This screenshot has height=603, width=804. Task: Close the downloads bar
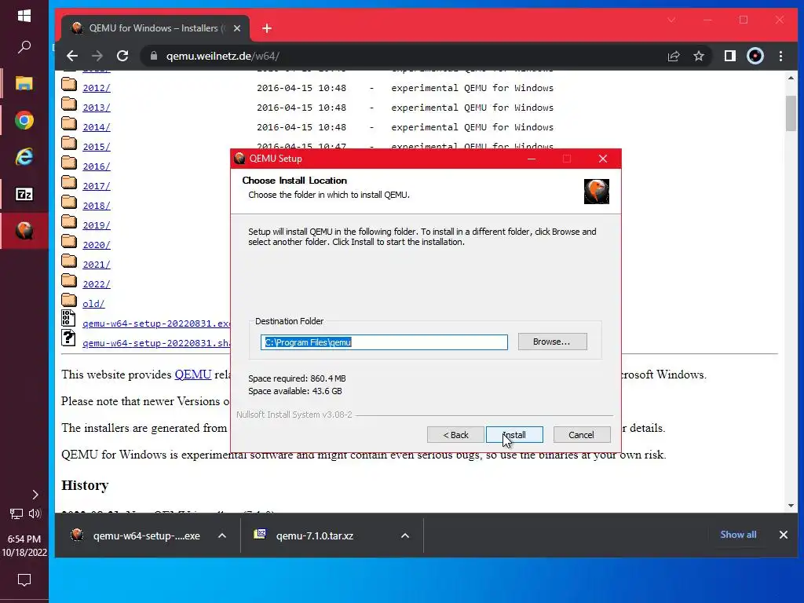click(x=783, y=535)
